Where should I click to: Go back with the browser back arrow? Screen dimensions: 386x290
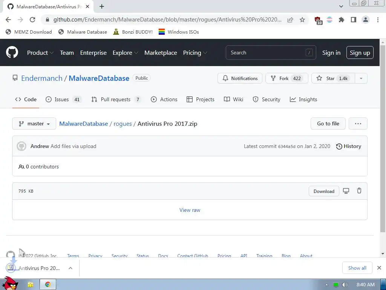point(8,20)
